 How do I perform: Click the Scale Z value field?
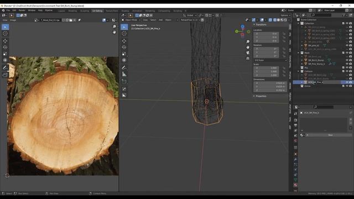coord(267,75)
